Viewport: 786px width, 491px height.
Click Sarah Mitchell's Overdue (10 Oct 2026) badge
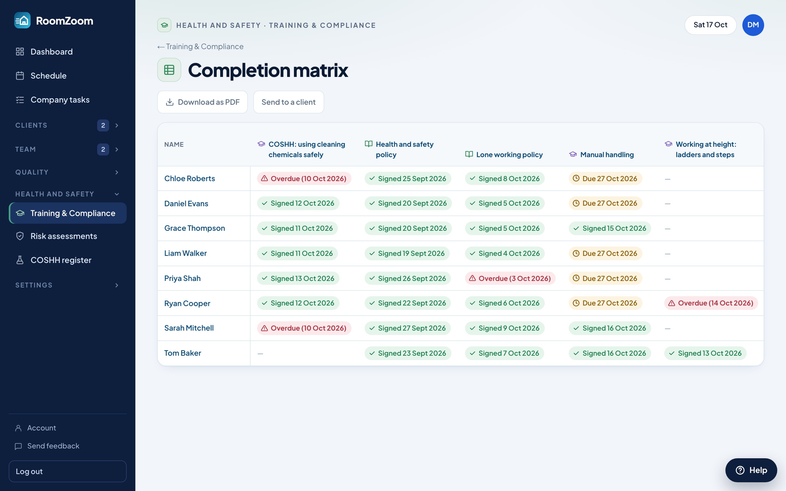point(304,328)
